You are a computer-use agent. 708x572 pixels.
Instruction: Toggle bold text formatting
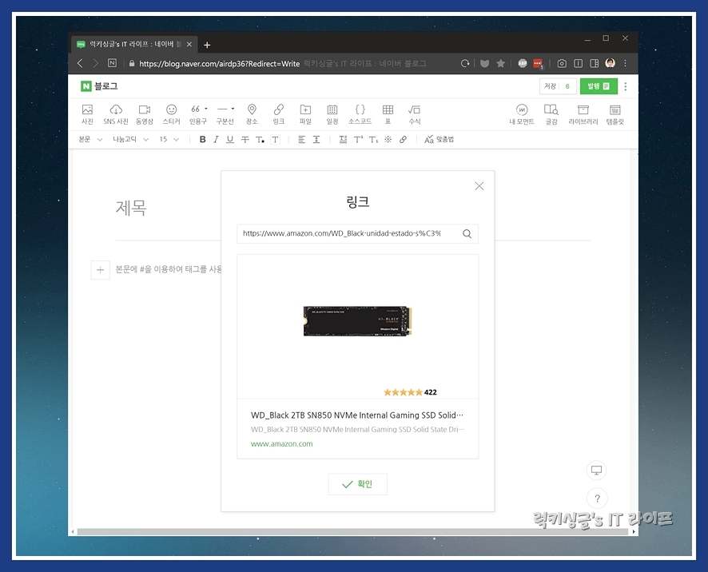click(202, 140)
